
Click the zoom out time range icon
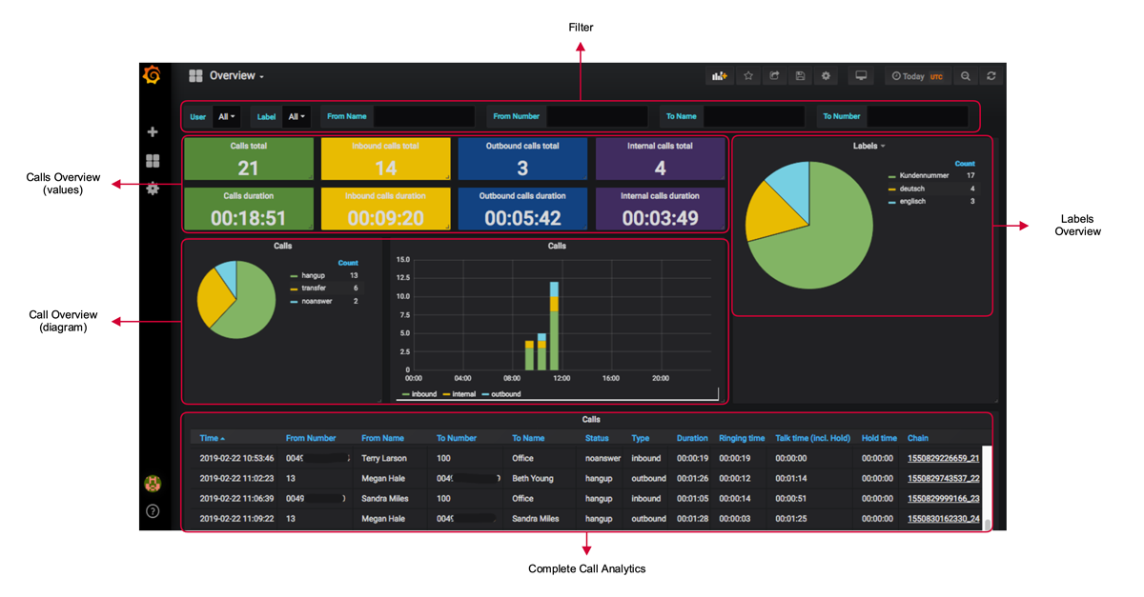coord(966,76)
